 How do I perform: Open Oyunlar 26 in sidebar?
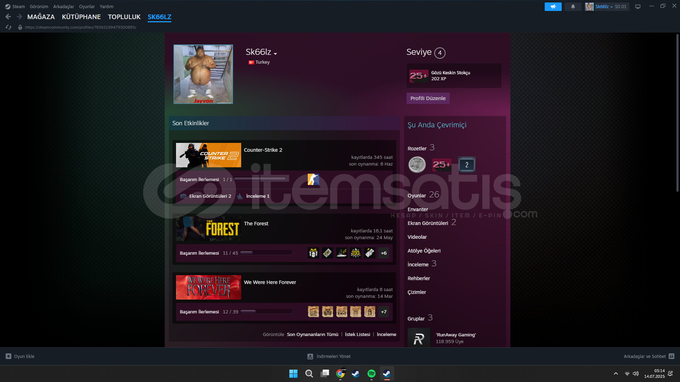[423, 195]
